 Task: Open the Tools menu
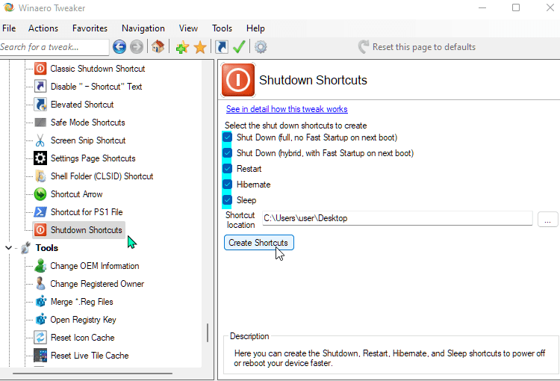[x=222, y=28]
